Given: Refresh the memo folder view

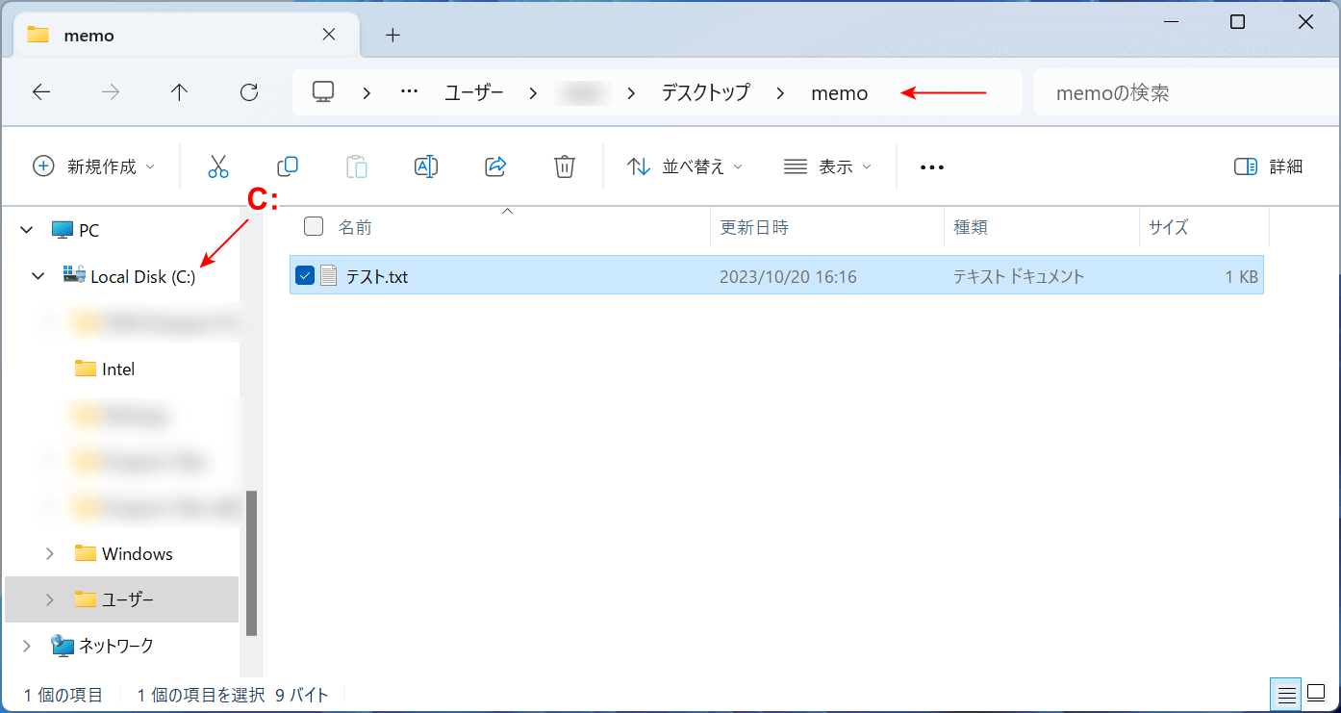Looking at the screenshot, I should pos(249,92).
